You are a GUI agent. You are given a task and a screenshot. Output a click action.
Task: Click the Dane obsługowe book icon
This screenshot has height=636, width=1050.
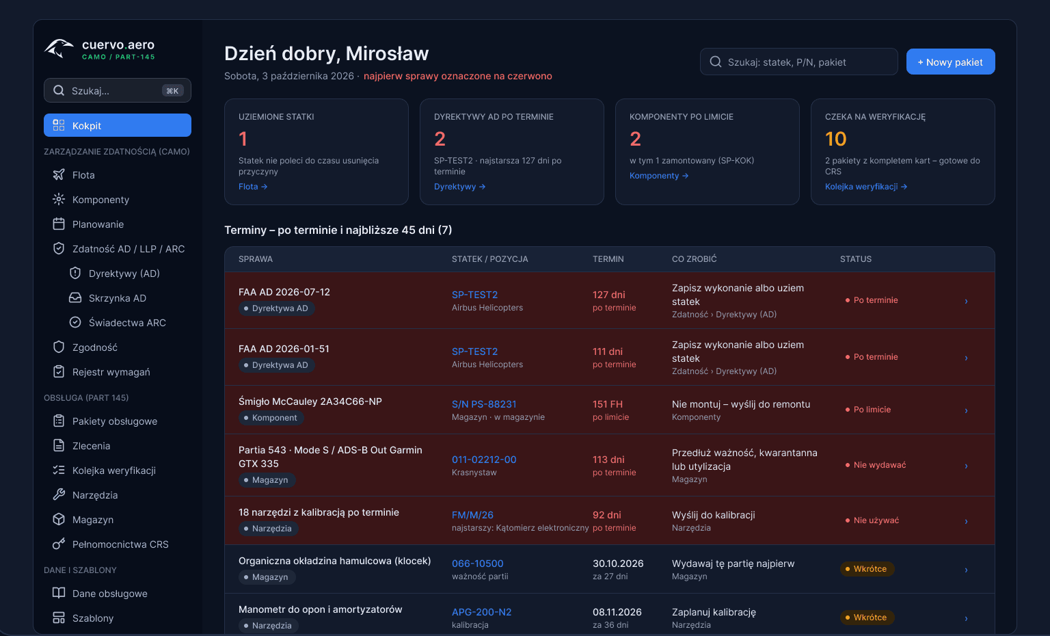[59, 594]
